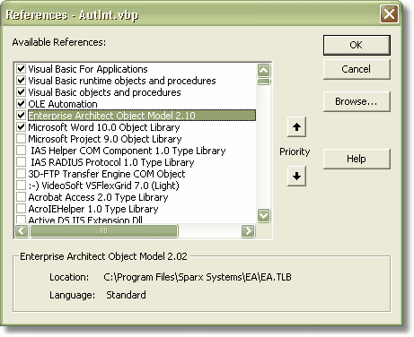
Task: Uncheck OLE Automation reference
Action: coord(21,104)
